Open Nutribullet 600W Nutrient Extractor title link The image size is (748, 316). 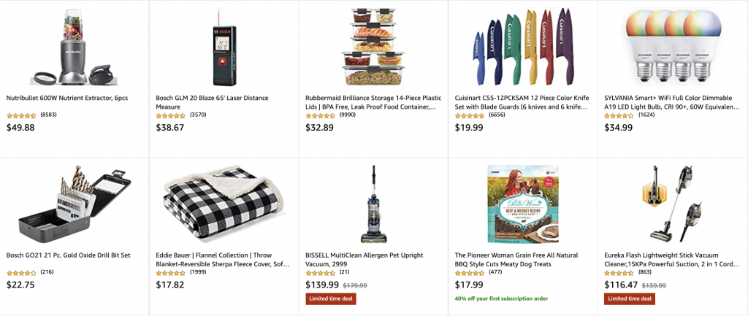(67, 99)
